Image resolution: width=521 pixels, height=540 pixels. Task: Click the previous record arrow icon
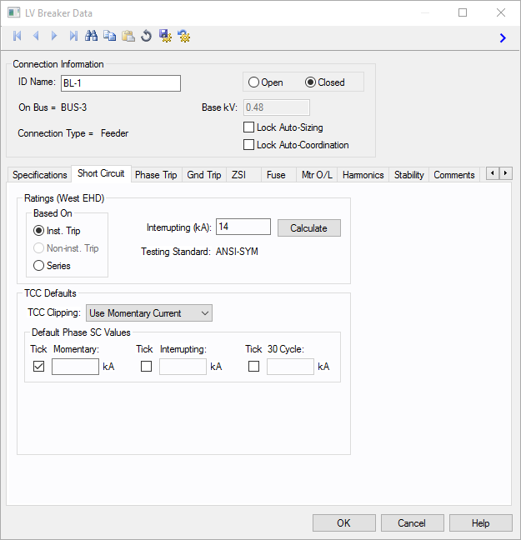point(36,36)
